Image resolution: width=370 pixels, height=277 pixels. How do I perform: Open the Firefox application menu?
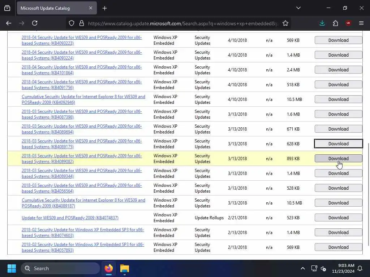click(x=361, y=23)
